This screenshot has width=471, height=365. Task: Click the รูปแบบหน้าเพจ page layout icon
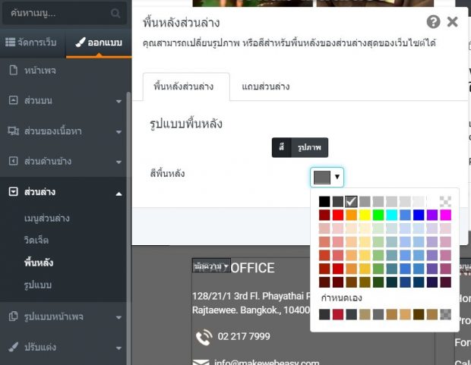tap(13, 316)
